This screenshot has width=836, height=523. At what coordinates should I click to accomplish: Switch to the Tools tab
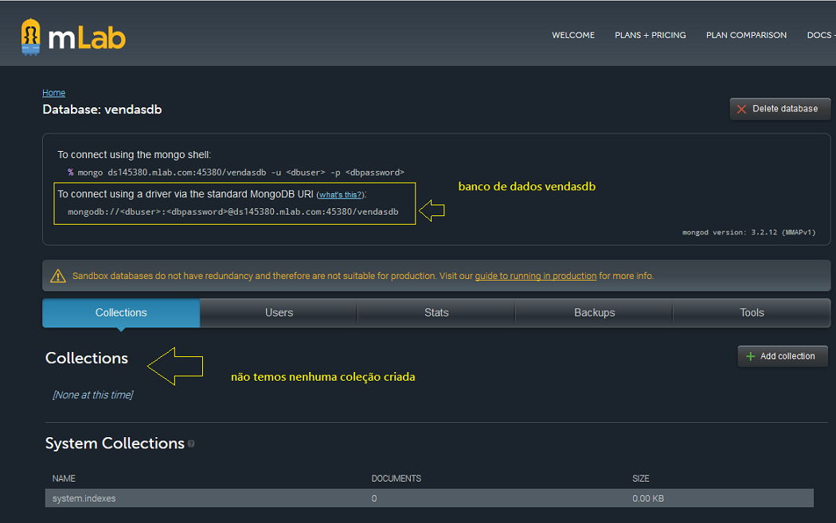752,313
